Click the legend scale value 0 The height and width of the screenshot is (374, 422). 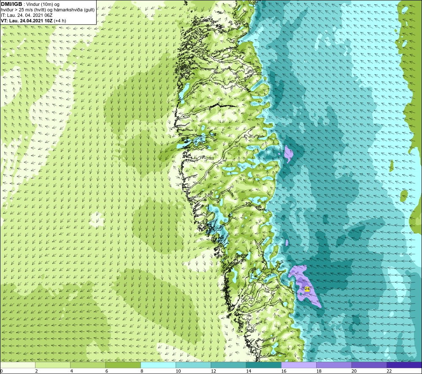click(x=1, y=371)
